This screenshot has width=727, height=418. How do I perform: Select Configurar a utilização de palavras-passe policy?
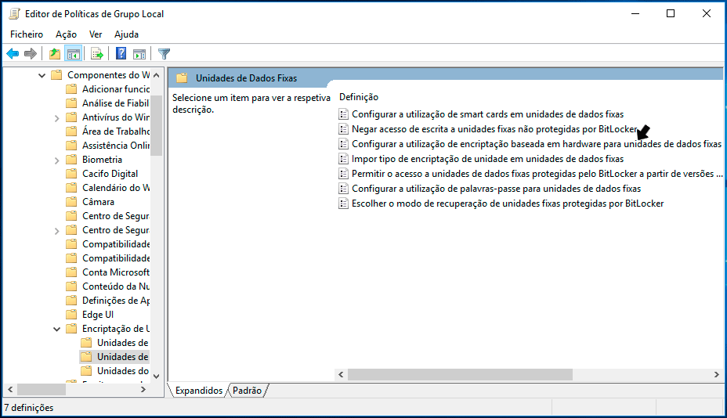click(x=496, y=188)
